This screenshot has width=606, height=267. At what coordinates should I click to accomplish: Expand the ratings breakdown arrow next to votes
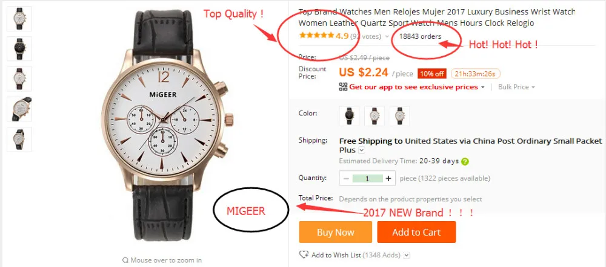[387, 37]
